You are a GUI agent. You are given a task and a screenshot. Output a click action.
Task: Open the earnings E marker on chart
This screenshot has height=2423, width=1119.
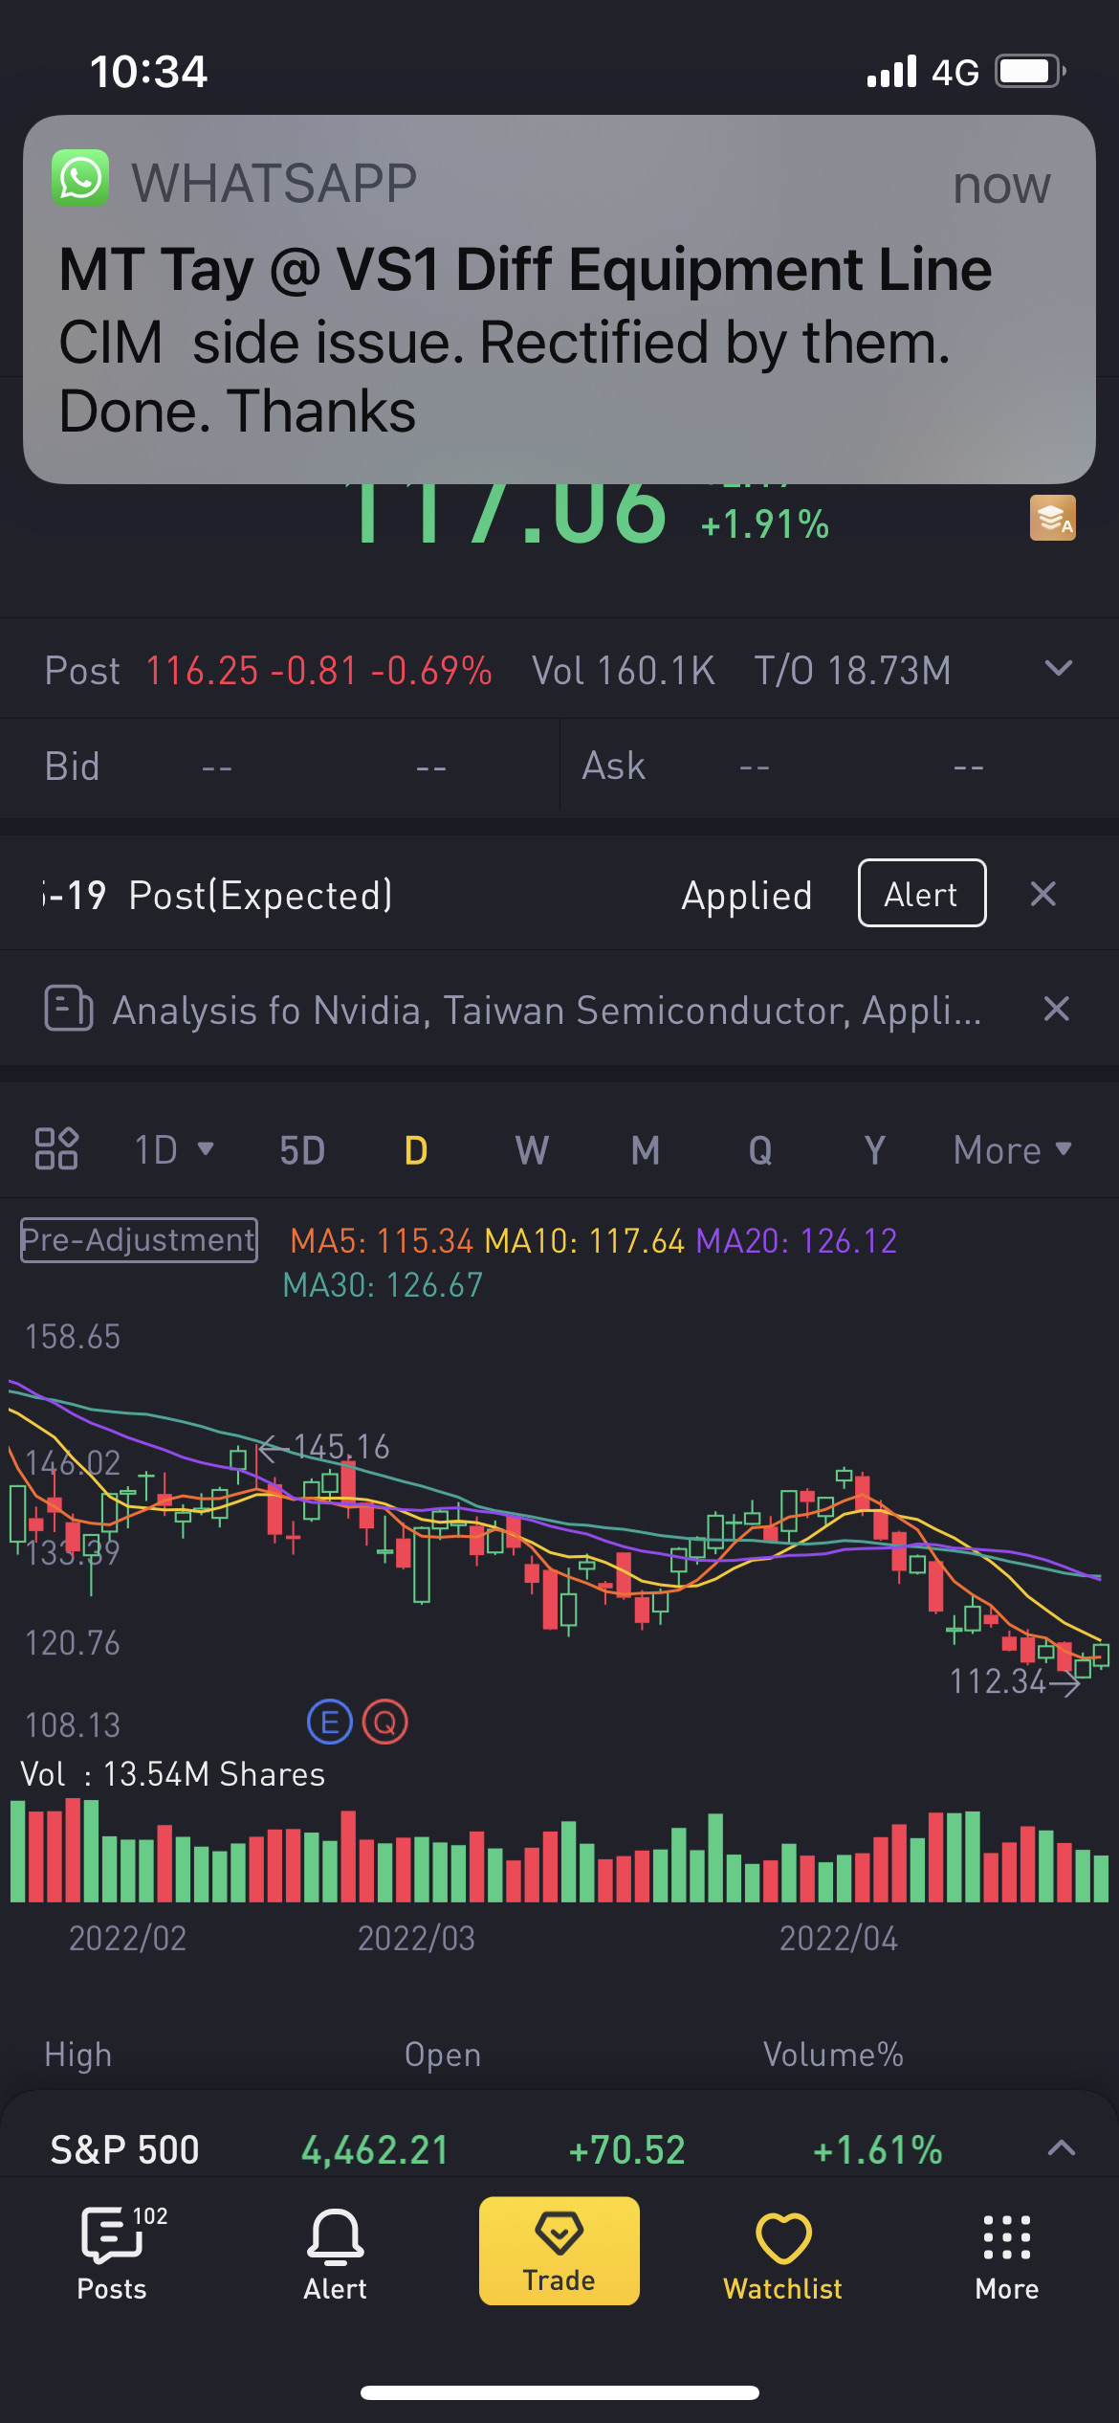(330, 1723)
